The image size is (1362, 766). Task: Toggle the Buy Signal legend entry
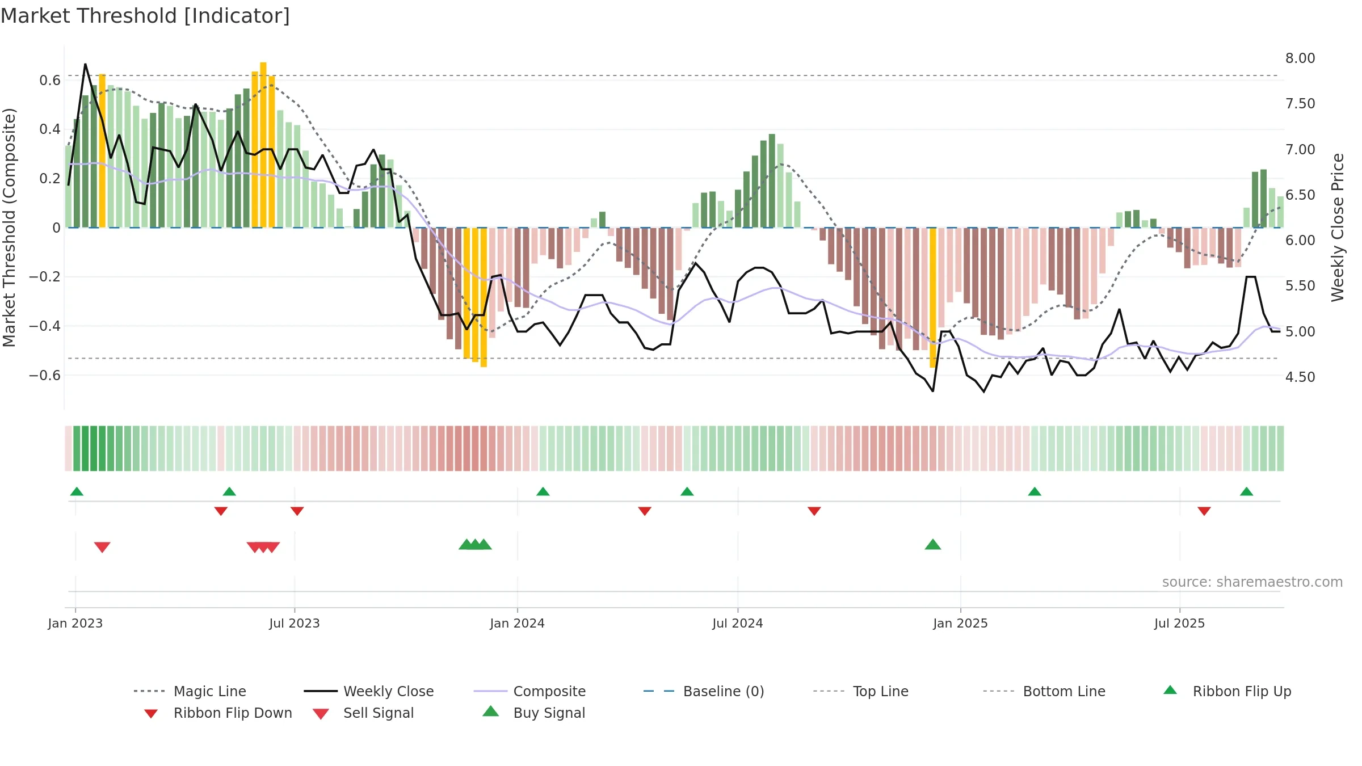pos(533,713)
